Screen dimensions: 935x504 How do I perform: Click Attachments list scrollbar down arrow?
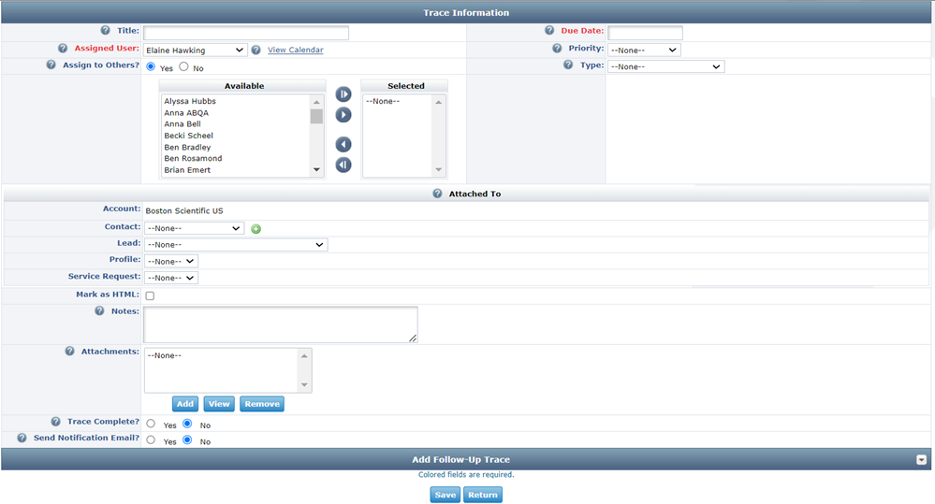(x=304, y=385)
